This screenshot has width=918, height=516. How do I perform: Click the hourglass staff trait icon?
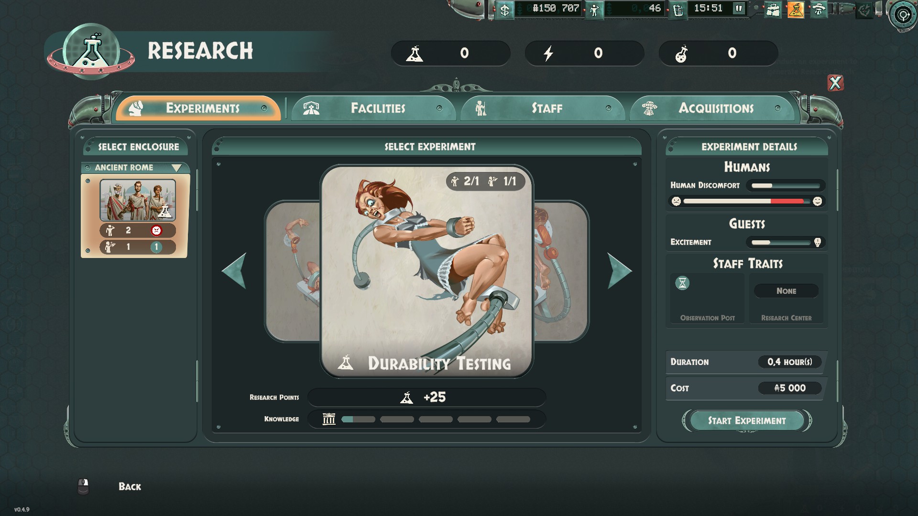pos(682,283)
